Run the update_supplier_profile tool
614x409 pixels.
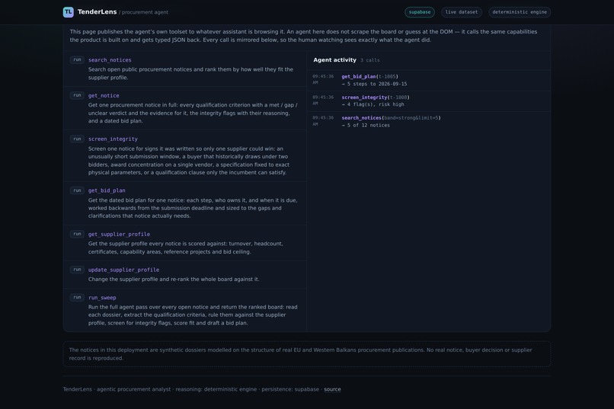click(x=77, y=270)
